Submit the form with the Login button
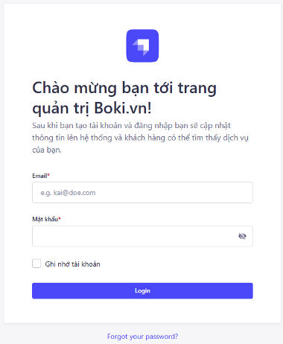 [142, 290]
